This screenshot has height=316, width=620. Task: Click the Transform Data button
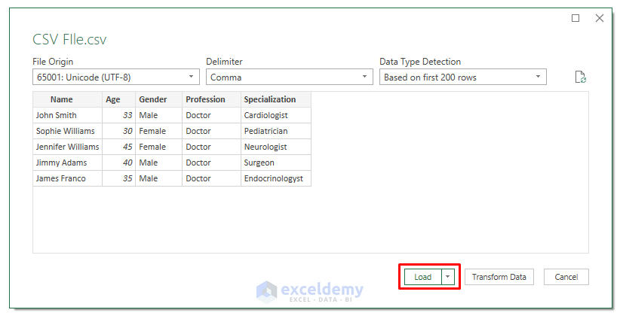pos(499,277)
